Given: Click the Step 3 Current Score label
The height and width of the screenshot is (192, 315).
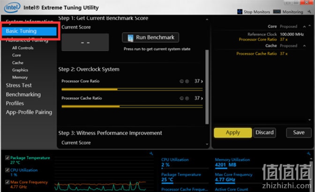Looking at the screenshot, I should tap(76, 143).
